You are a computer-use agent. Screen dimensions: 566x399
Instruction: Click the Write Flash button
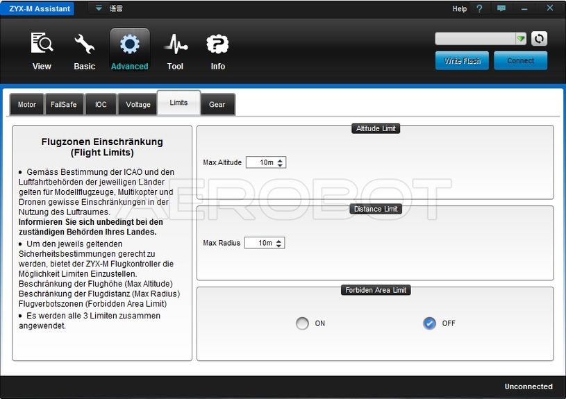click(x=463, y=61)
